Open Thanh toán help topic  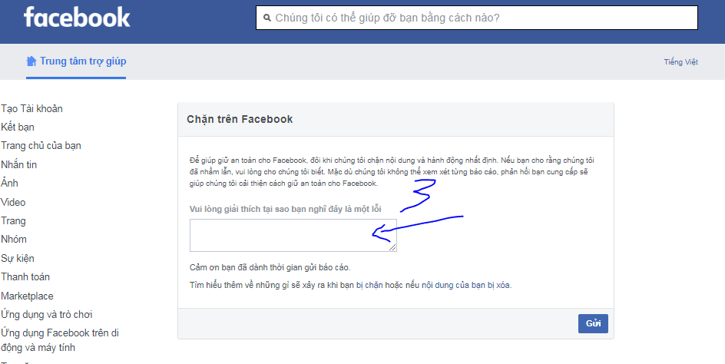pos(25,277)
